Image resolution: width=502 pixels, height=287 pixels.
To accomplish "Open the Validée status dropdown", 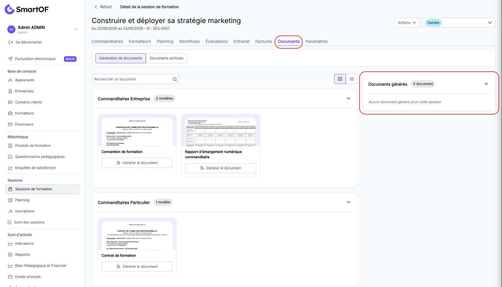I will pyautogui.click(x=459, y=23).
